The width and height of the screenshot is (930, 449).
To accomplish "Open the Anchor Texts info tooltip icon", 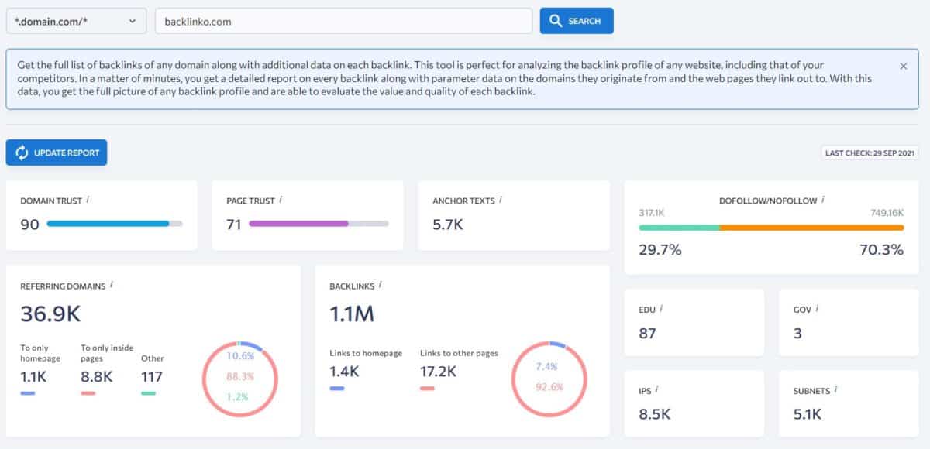I will [501, 200].
